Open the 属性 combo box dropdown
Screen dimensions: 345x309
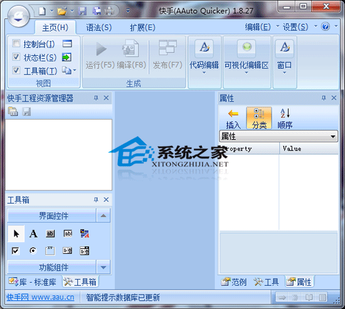[x=333, y=137]
